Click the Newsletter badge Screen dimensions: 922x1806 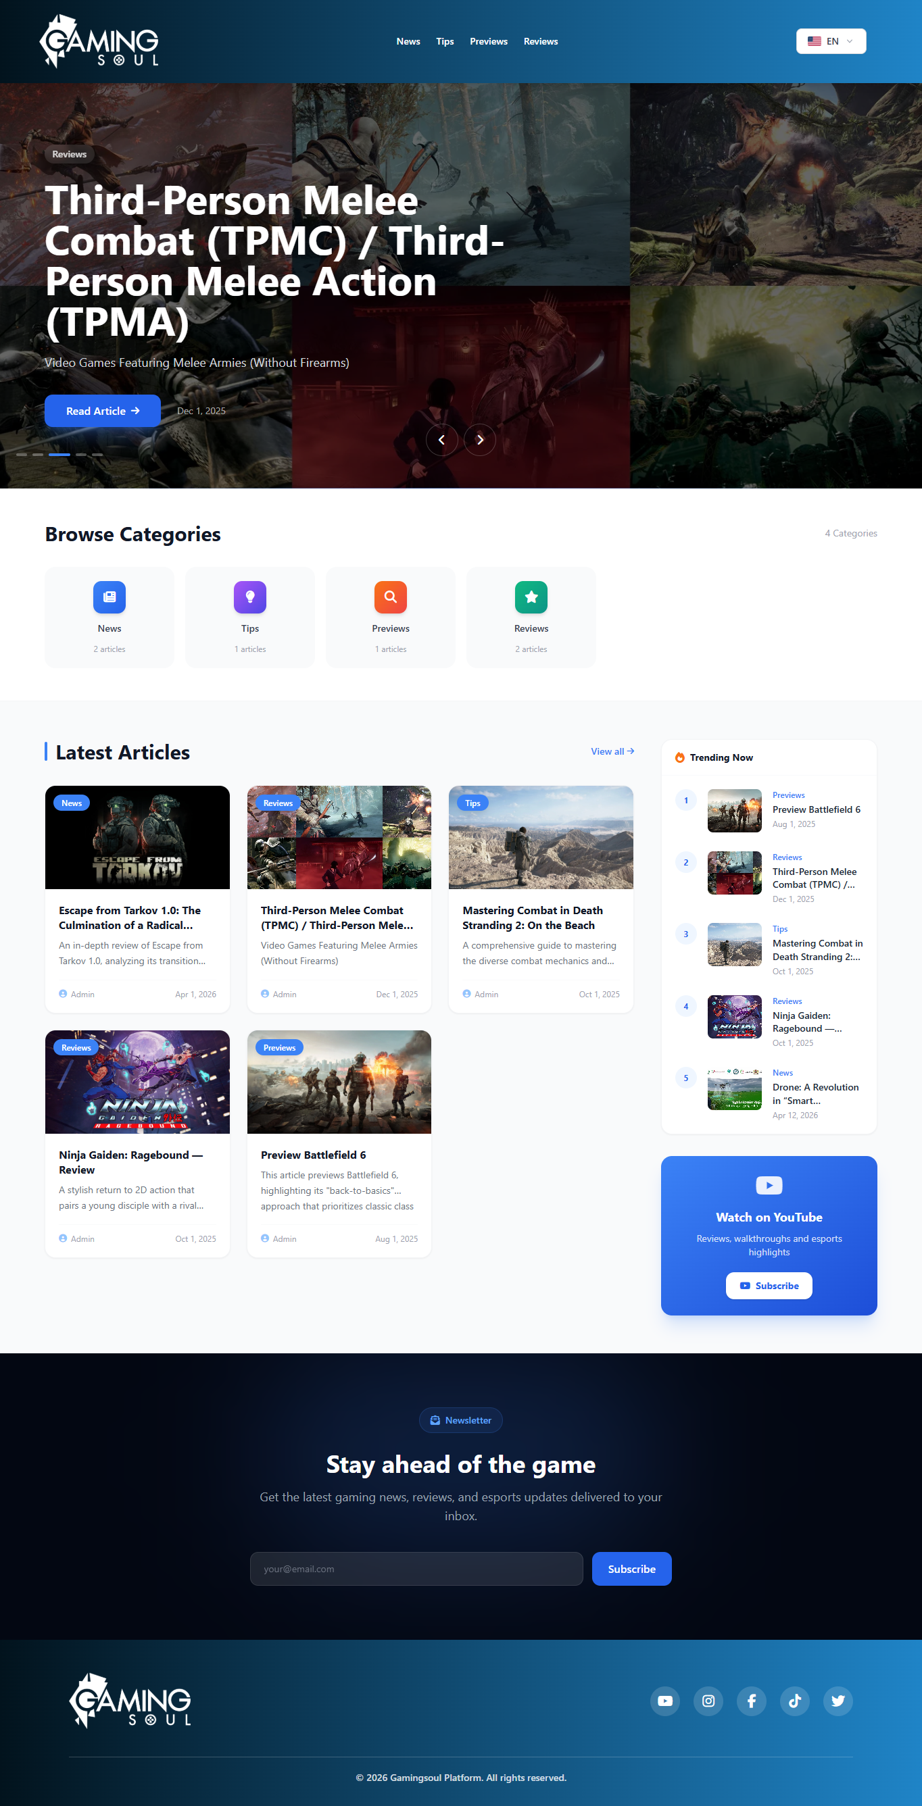460,1420
